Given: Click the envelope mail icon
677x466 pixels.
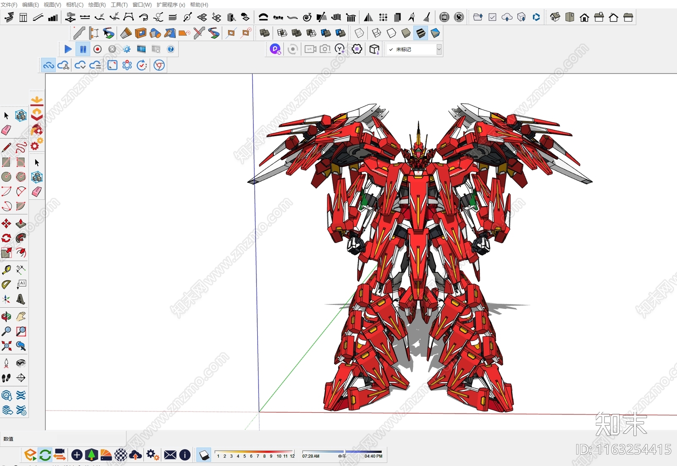Looking at the screenshot, I should [x=170, y=455].
